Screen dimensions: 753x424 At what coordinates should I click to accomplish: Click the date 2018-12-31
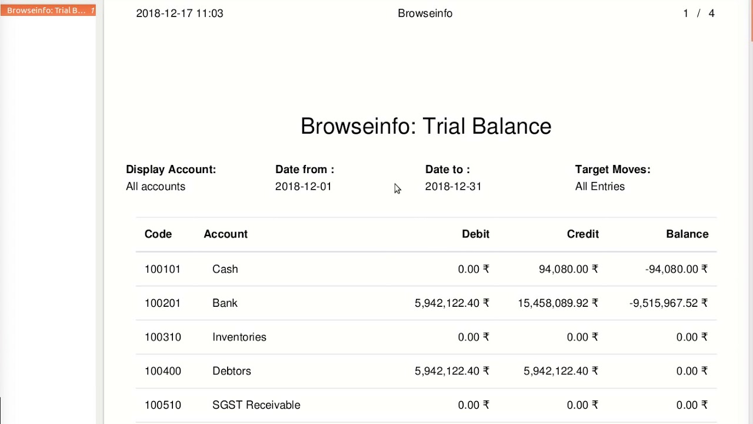[454, 186]
